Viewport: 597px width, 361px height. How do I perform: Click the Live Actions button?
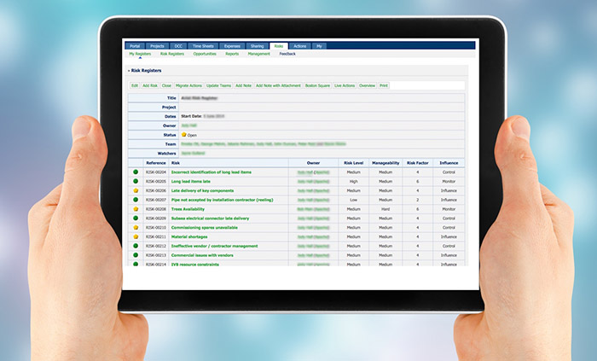[345, 85]
